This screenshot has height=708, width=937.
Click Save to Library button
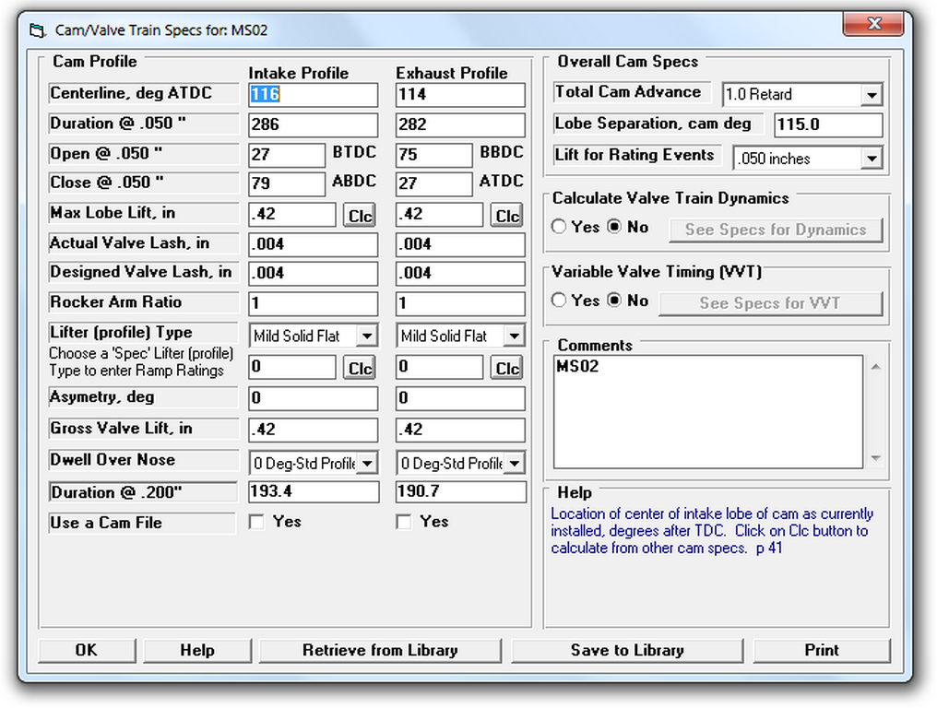click(627, 651)
